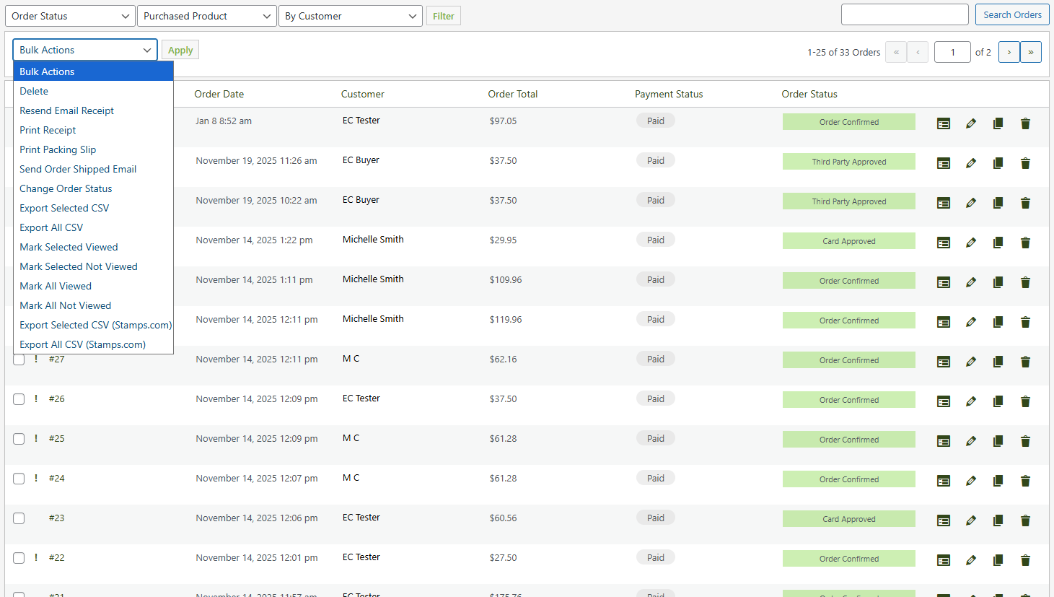Focus the order search text field
The height and width of the screenshot is (597, 1054).
coord(904,14)
